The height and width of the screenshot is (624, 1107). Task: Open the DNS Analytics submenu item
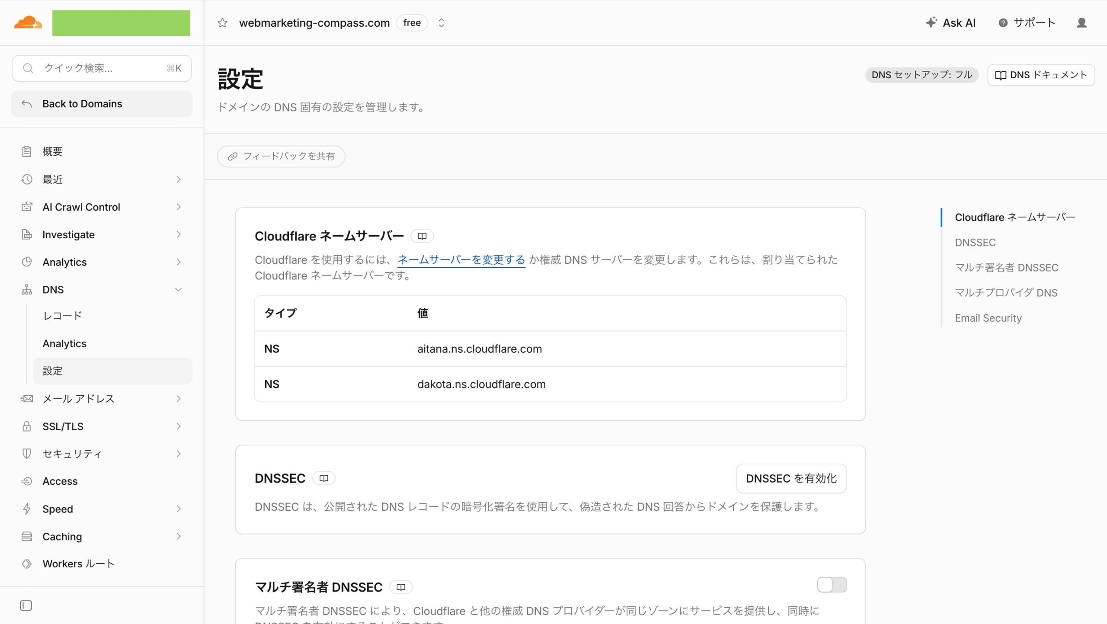[112, 343]
